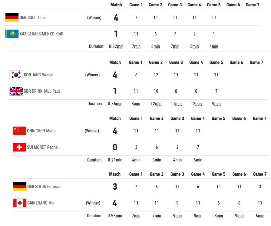The image size is (271, 226).
Task: Click the 12min Game 2 duration in second match
Action: coord(156,104)
